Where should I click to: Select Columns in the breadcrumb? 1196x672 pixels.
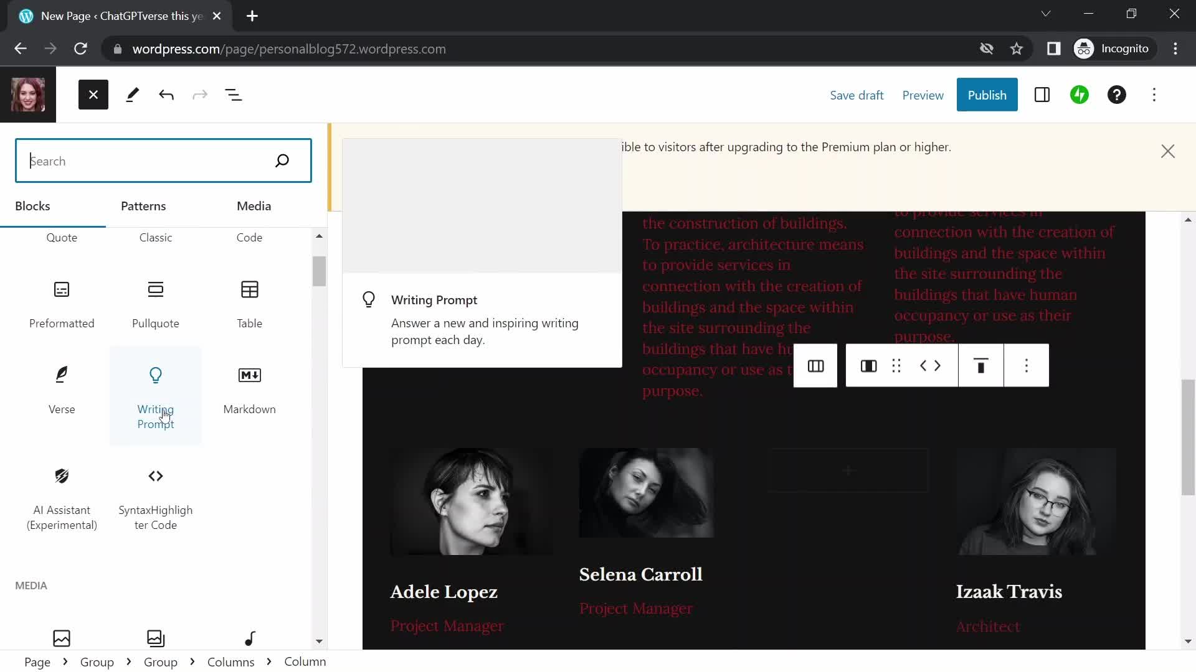click(230, 662)
